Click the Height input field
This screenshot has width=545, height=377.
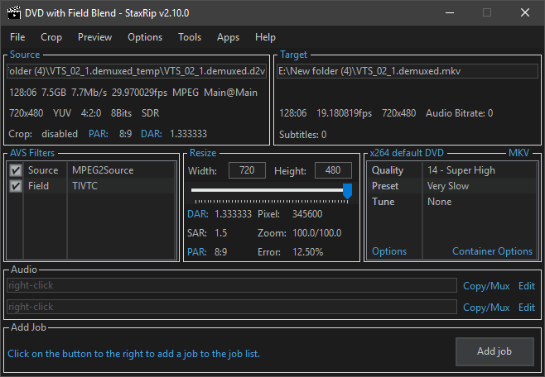point(339,170)
